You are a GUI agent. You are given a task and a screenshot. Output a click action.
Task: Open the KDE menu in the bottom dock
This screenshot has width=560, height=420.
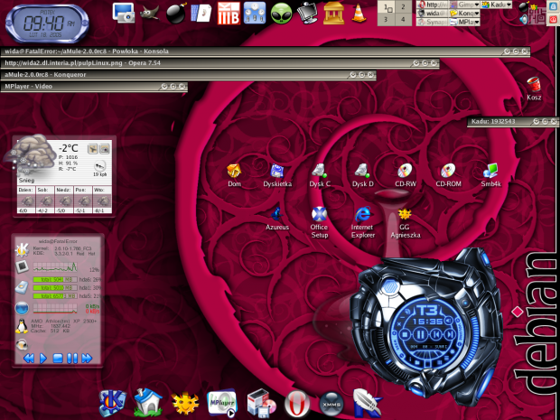[113, 404]
